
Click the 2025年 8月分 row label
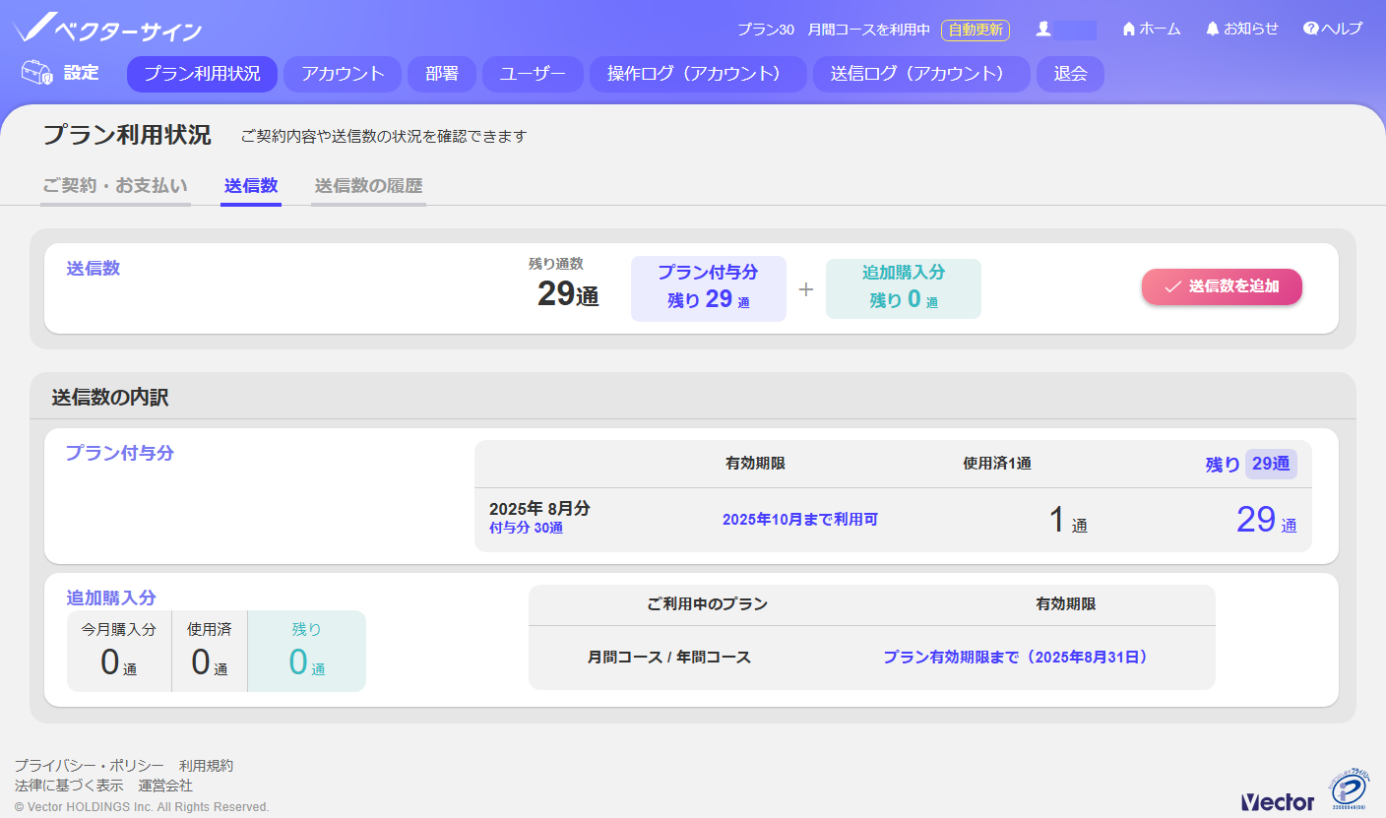[x=539, y=509]
